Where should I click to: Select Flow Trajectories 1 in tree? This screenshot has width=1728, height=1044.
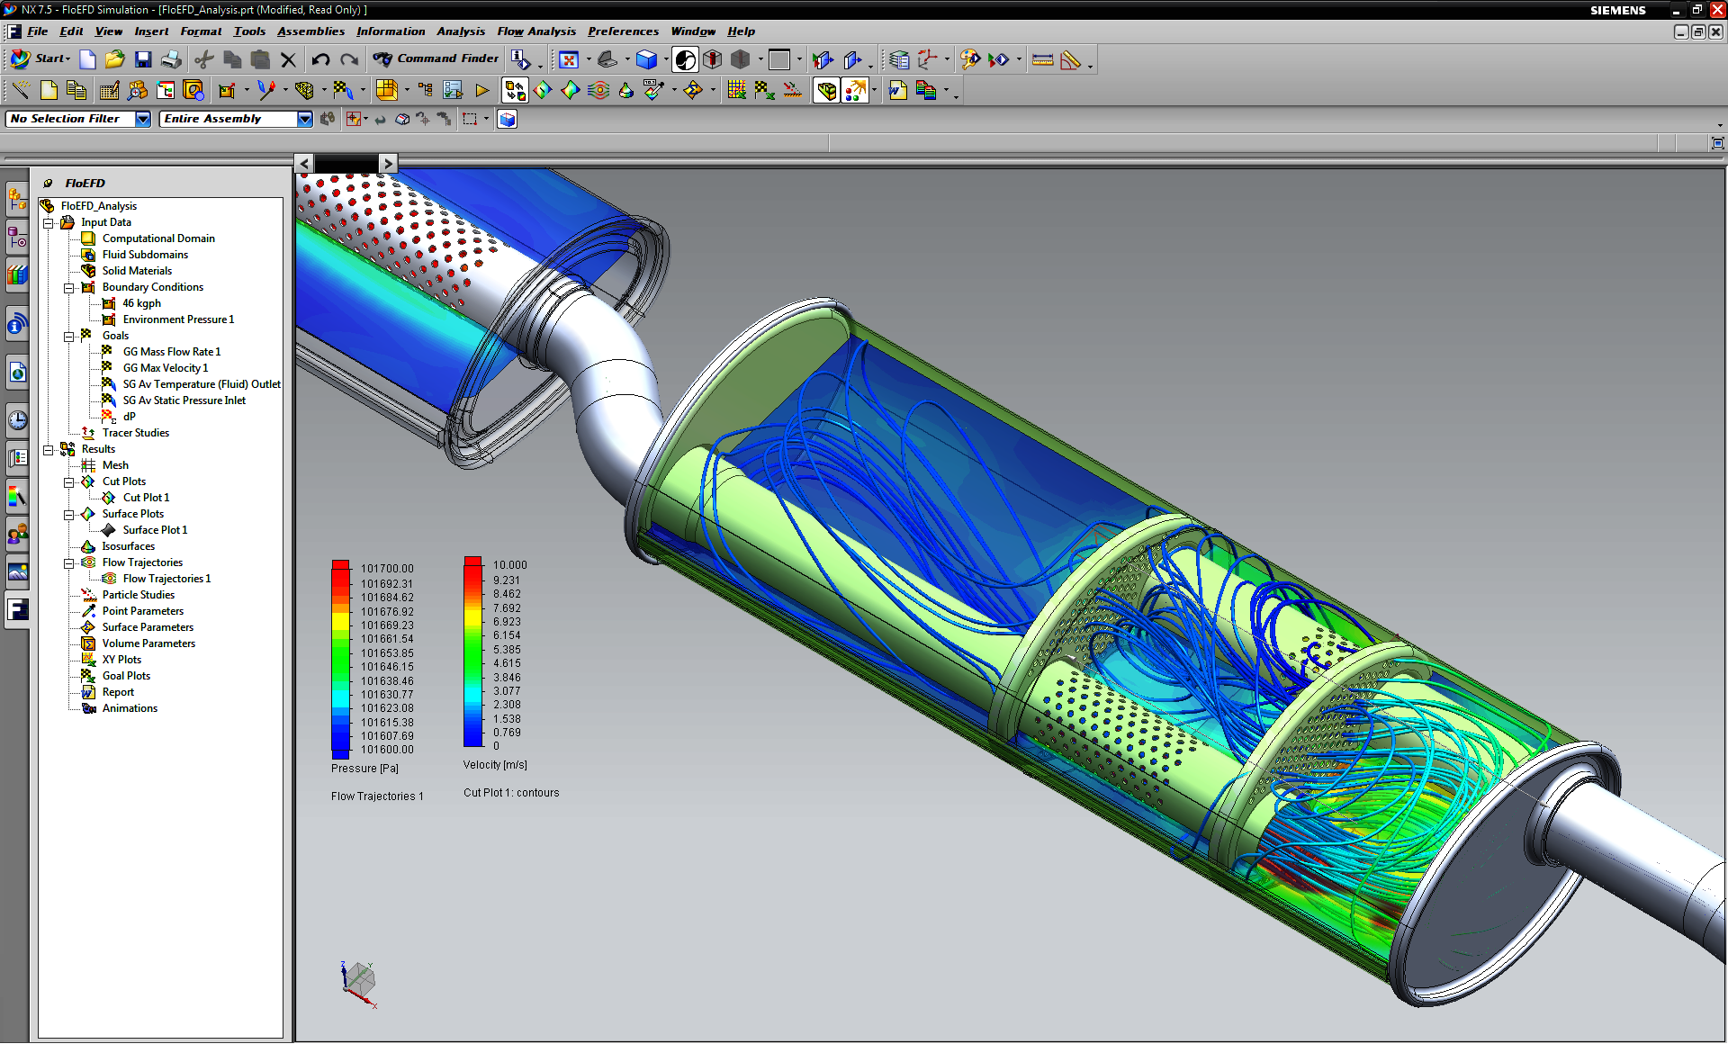point(166,579)
